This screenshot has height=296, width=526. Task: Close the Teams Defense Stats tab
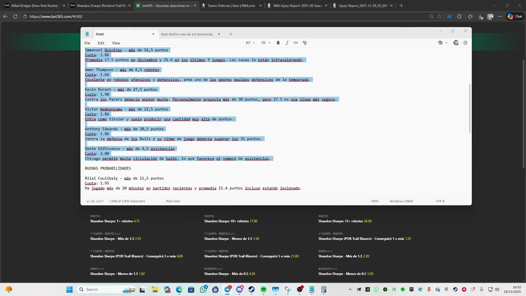[x=261, y=6]
